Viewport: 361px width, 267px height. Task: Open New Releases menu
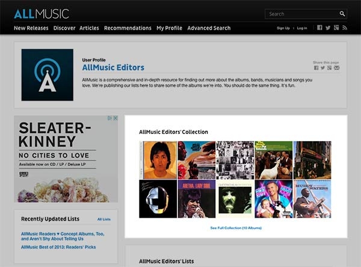click(x=31, y=28)
